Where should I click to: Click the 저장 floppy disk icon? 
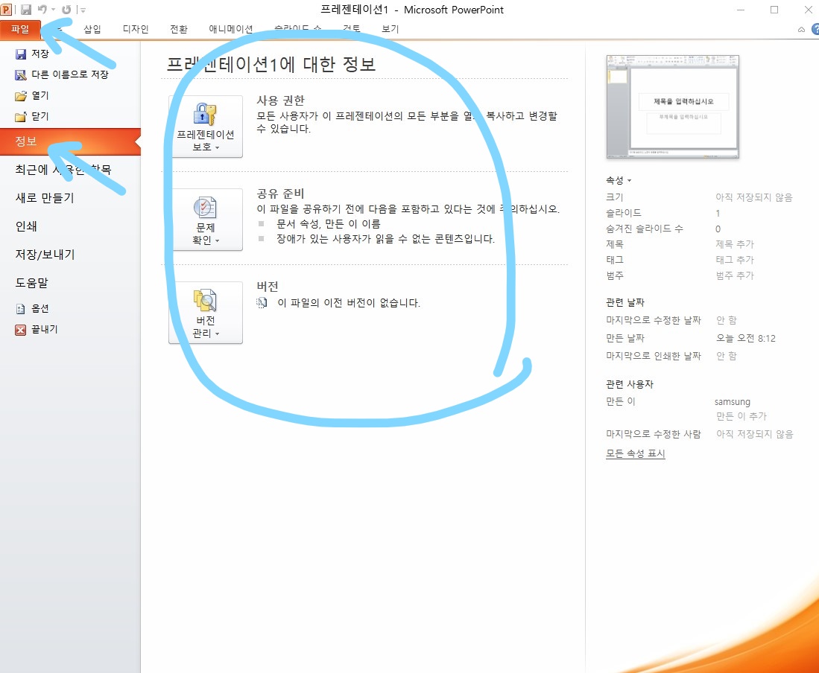(21, 54)
